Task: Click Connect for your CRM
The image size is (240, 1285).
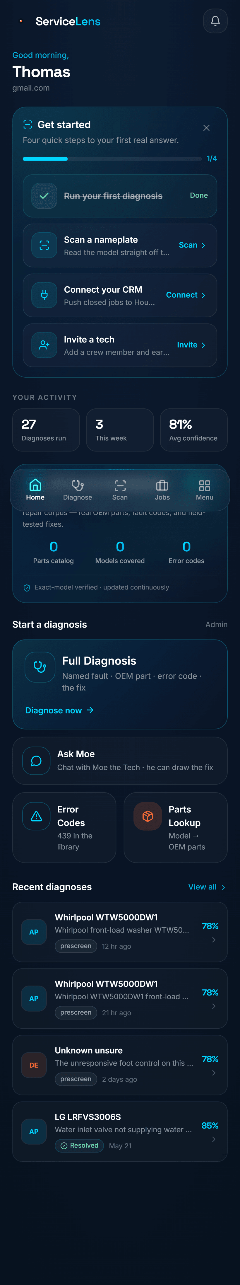Action: (186, 295)
